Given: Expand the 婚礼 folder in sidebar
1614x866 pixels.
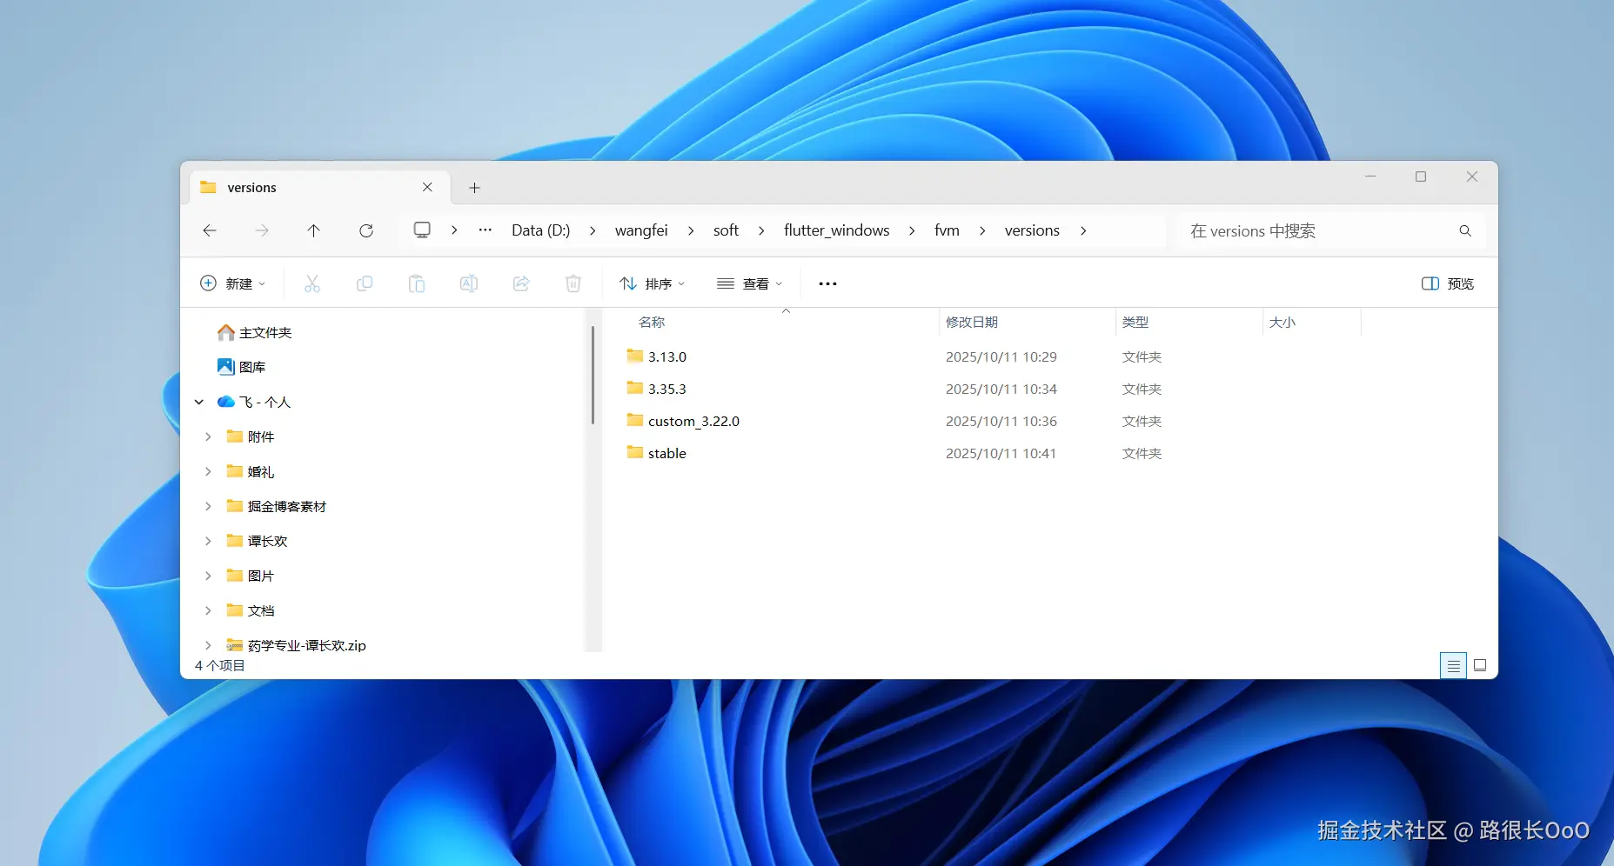Looking at the screenshot, I should click(208, 471).
